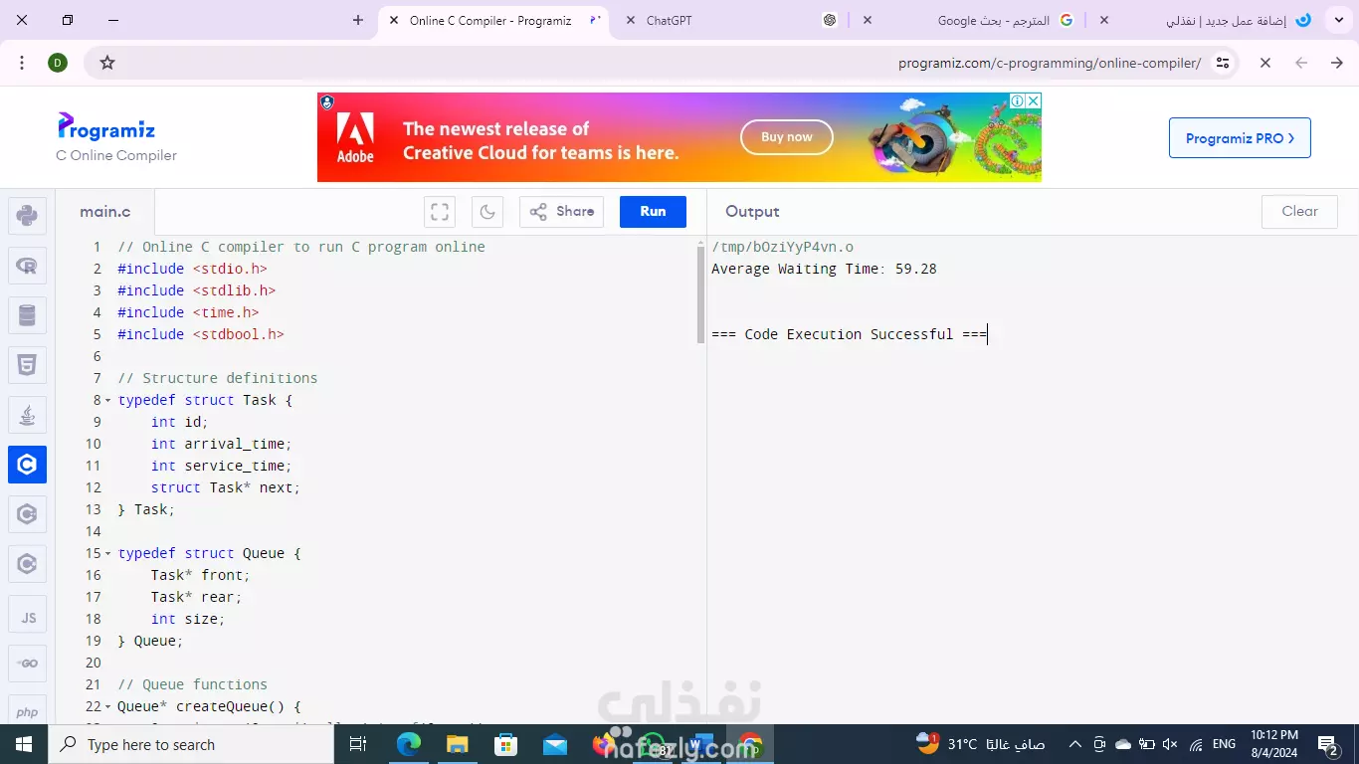This screenshot has width=1359, height=764.
Task: Click the Code Execution Successful message
Action: [849, 334]
